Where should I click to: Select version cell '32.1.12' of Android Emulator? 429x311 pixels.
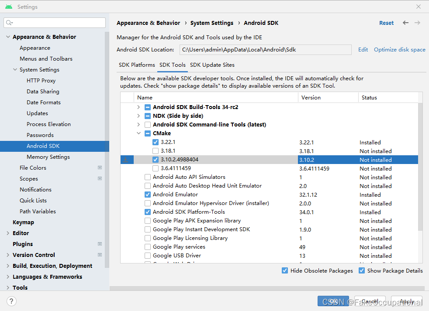[x=308, y=195]
